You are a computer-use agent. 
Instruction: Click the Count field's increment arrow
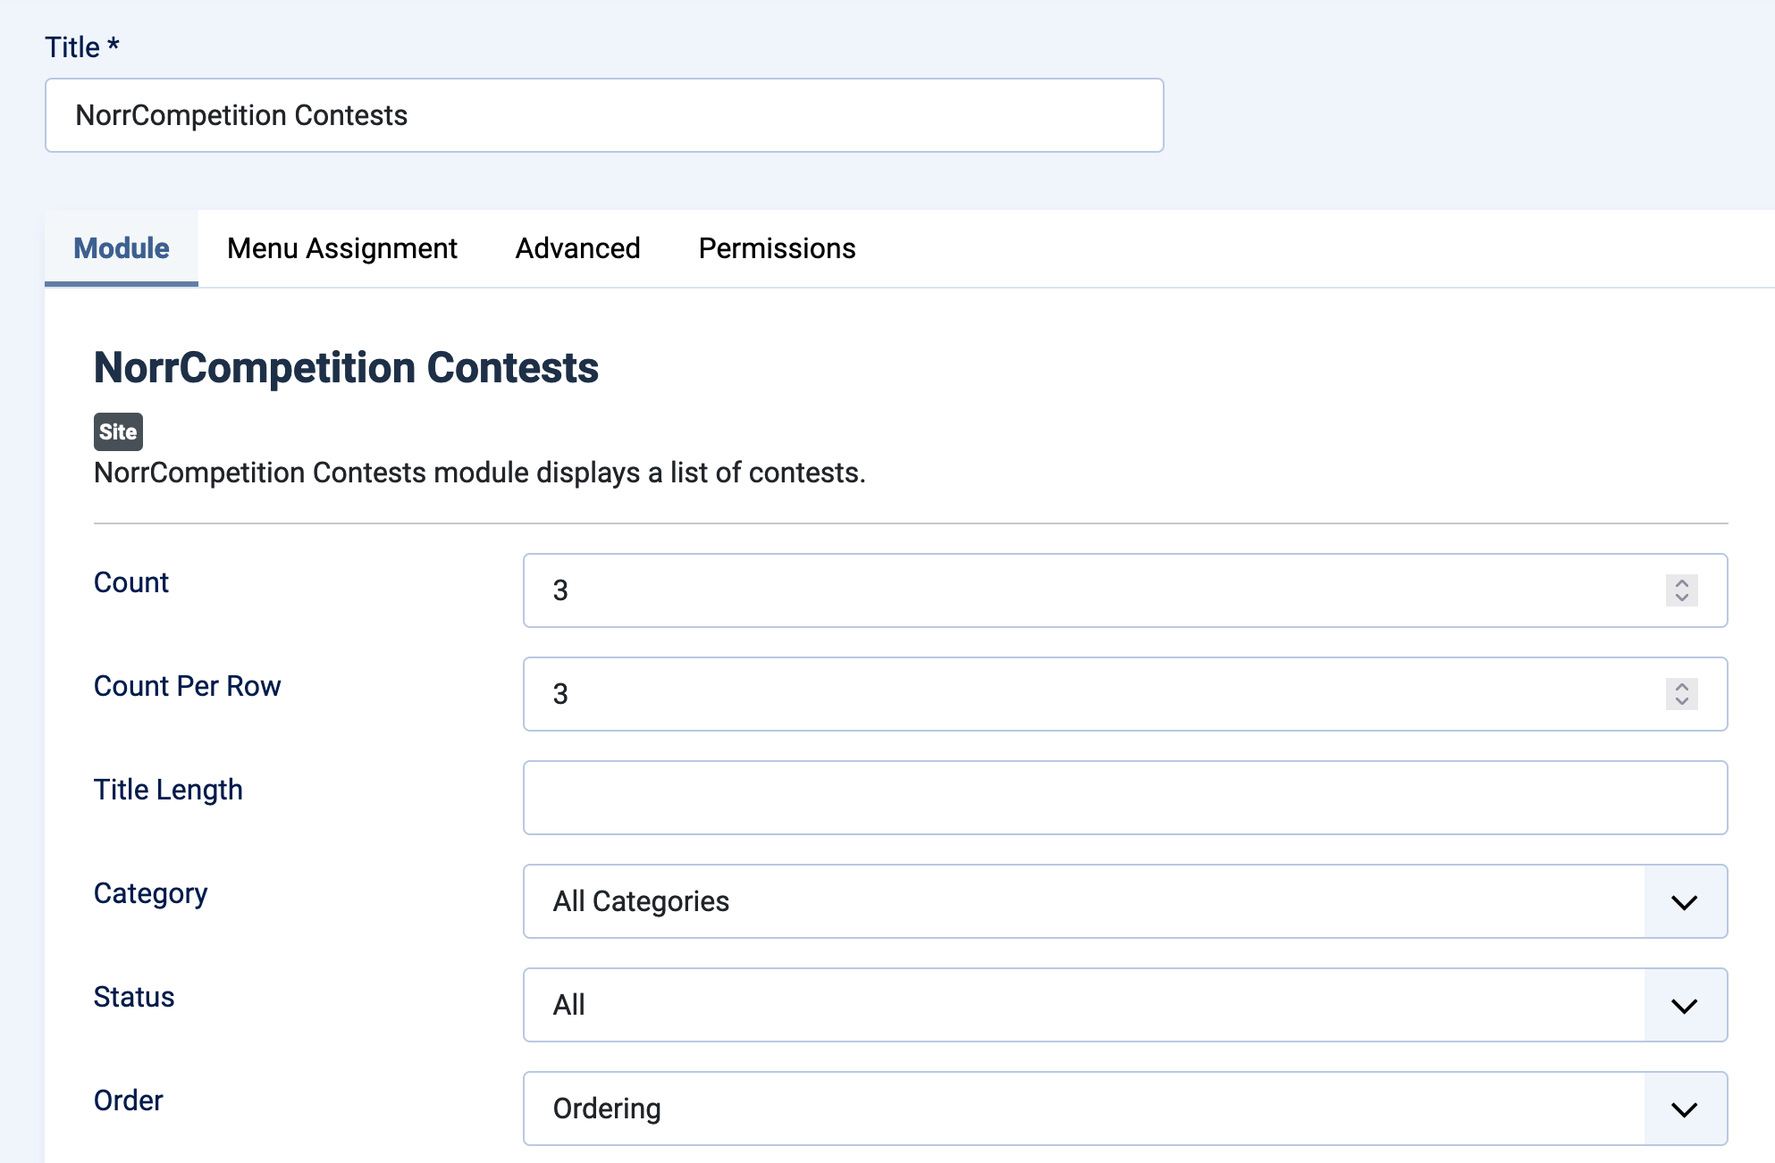click(x=1680, y=583)
